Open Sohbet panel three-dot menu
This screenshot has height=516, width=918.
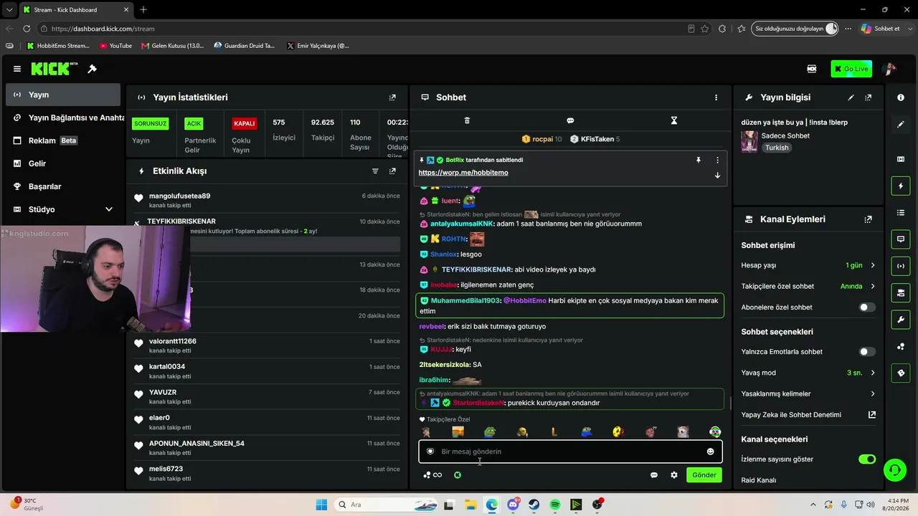pos(716,97)
